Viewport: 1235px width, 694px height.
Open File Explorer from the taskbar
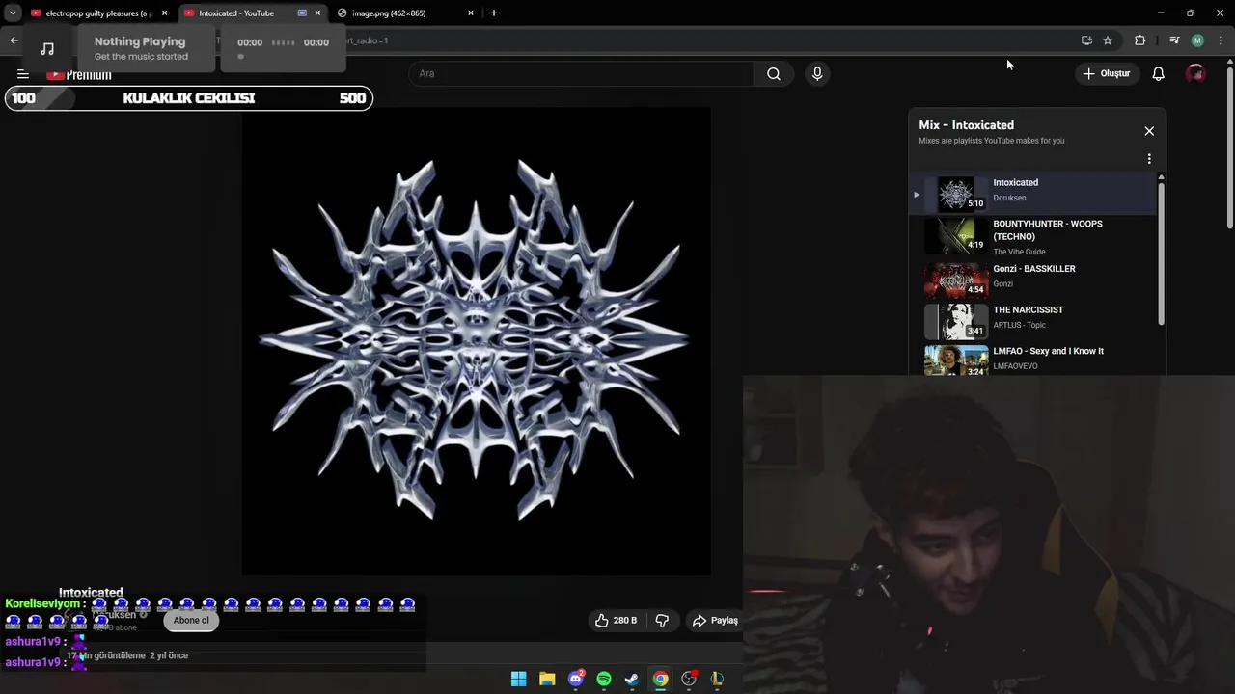tap(547, 679)
